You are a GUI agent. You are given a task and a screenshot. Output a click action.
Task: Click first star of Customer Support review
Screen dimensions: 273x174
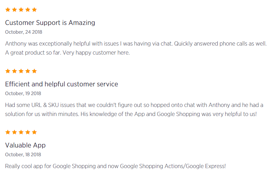click(8, 10)
